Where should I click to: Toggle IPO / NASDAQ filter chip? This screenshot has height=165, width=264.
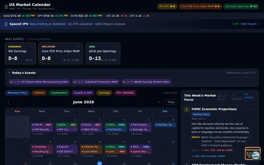click(x=125, y=93)
